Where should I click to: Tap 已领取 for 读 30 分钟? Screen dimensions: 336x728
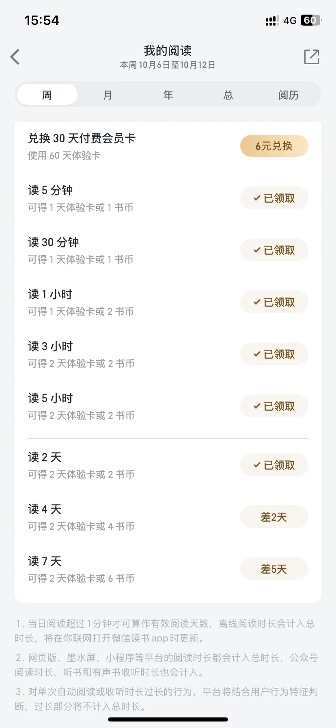(x=274, y=250)
